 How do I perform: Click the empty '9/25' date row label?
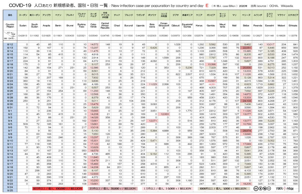pos(10,190)
